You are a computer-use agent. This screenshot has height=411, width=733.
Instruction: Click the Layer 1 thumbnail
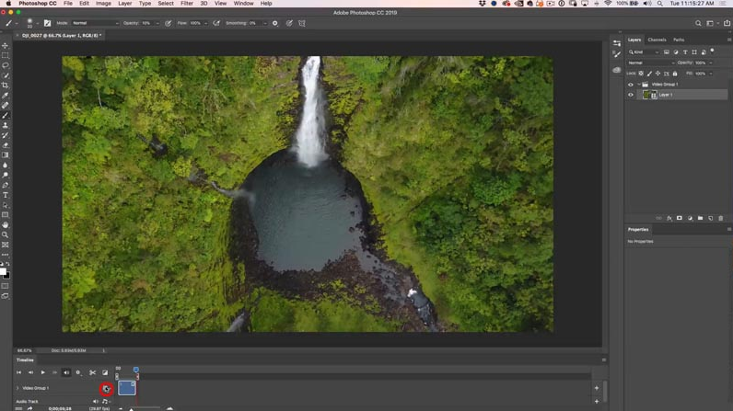646,95
